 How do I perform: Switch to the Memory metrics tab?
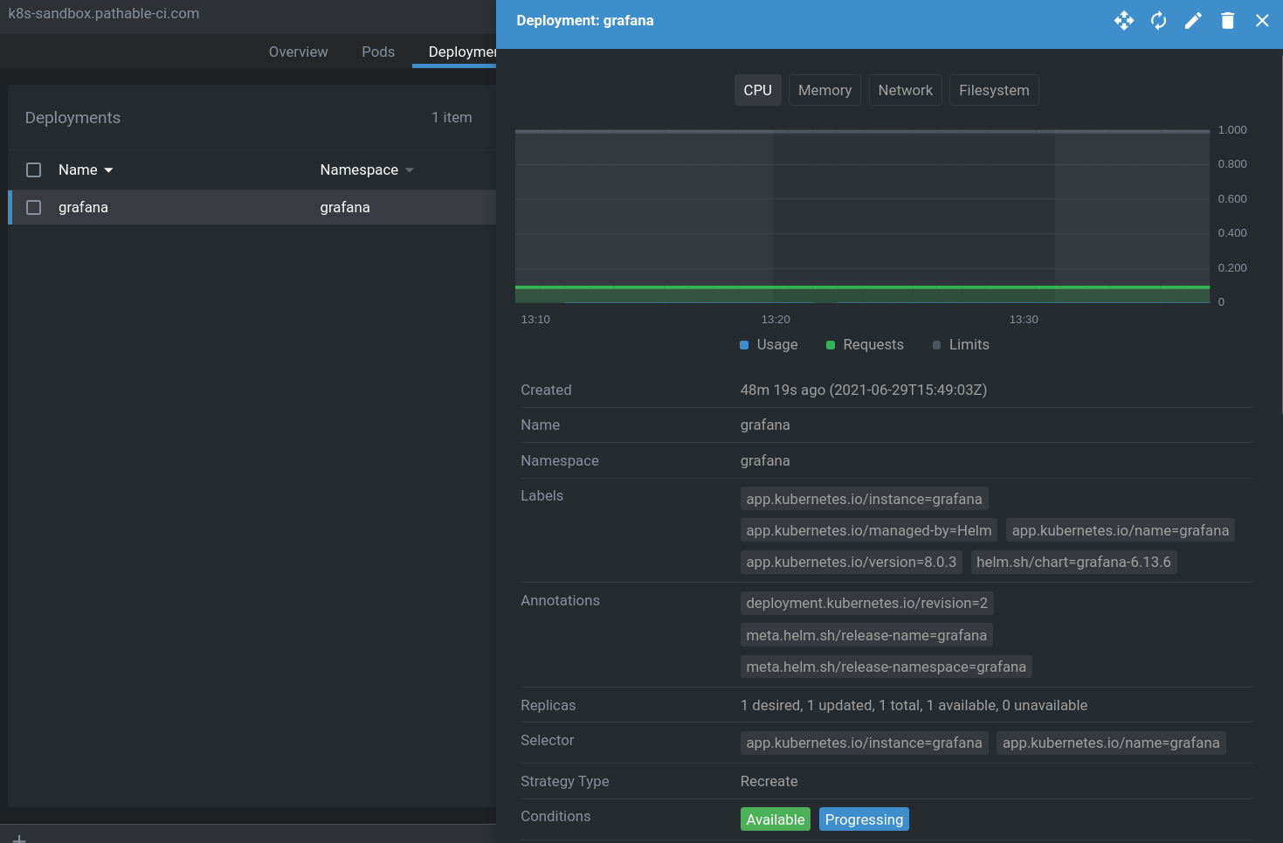(824, 90)
